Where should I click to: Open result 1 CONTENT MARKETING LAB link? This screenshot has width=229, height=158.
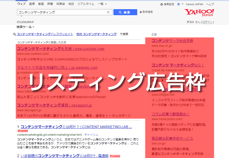pos(76,127)
